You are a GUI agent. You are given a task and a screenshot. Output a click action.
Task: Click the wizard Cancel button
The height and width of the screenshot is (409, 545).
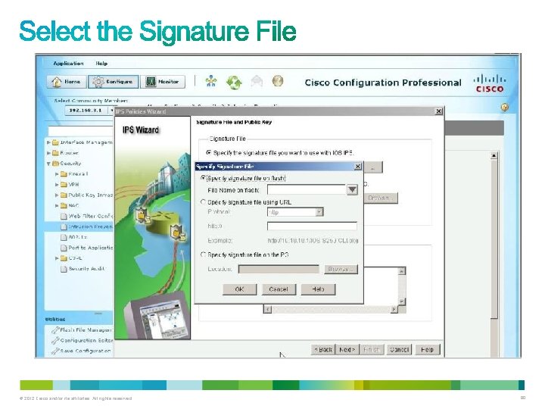[x=399, y=349]
